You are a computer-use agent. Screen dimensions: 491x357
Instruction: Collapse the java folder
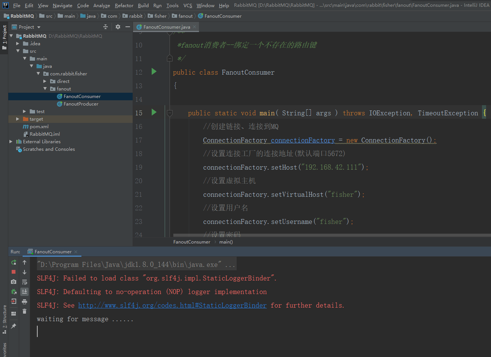pyautogui.click(x=31, y=66)
